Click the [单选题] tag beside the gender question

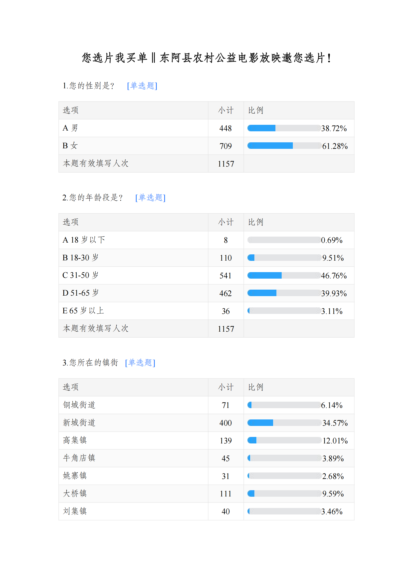(x=142, y=86)
